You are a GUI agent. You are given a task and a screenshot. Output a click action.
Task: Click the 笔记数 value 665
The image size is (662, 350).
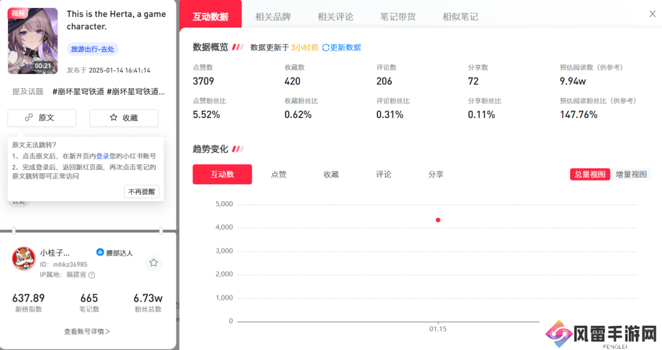point(89,298)
